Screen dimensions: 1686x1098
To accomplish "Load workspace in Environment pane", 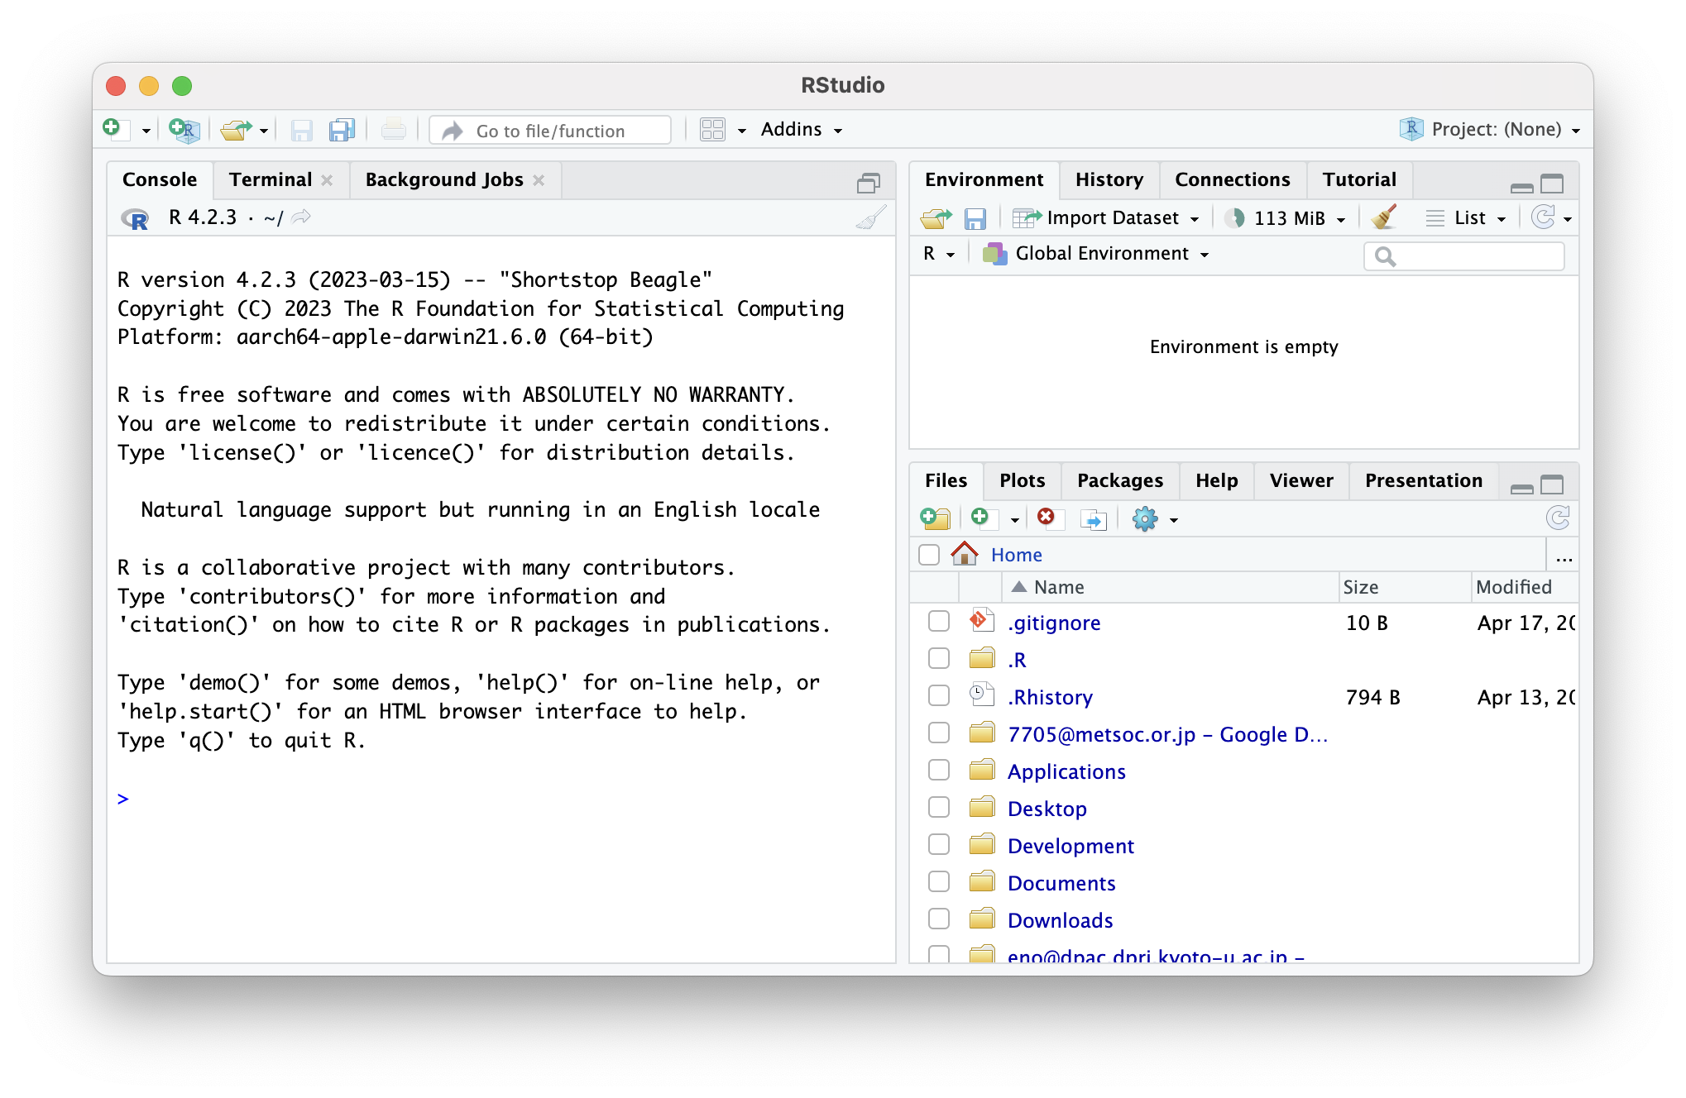I will coord(936,218).
